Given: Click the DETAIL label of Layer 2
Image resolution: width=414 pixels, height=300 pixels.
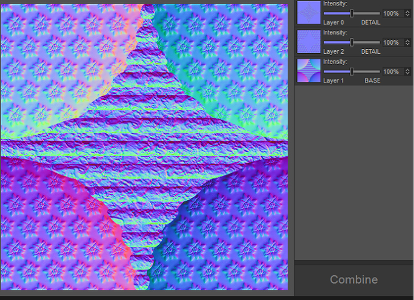Looking at the screenshot, I should point(371,51).
